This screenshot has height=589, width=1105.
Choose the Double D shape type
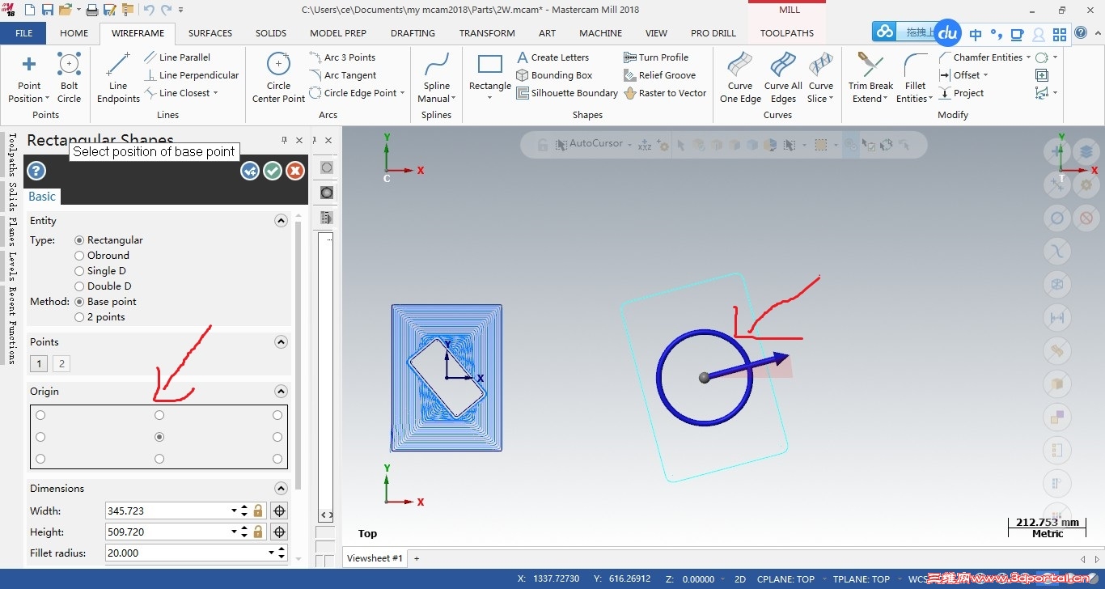pyautogui.click(x=79, y=286)
